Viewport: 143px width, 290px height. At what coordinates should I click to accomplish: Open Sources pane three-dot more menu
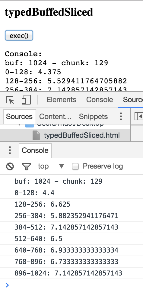[121, 116]
